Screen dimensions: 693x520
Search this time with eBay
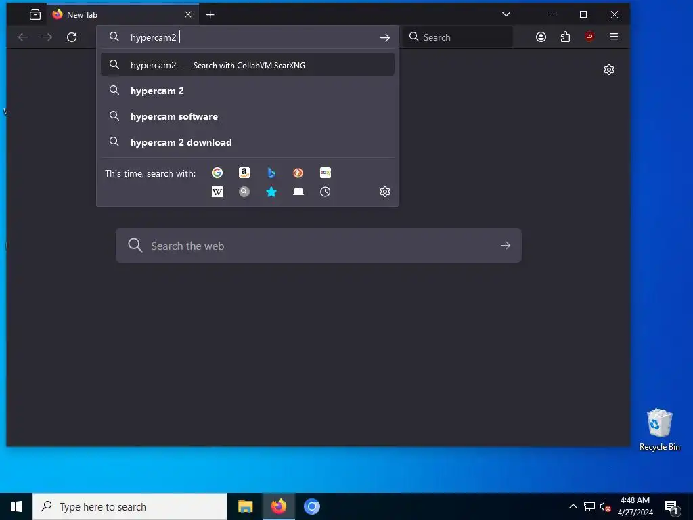tap(326, 173)
